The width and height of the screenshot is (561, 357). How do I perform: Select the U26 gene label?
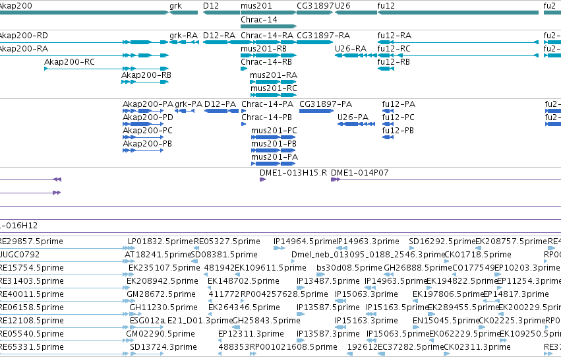(343, 6)
